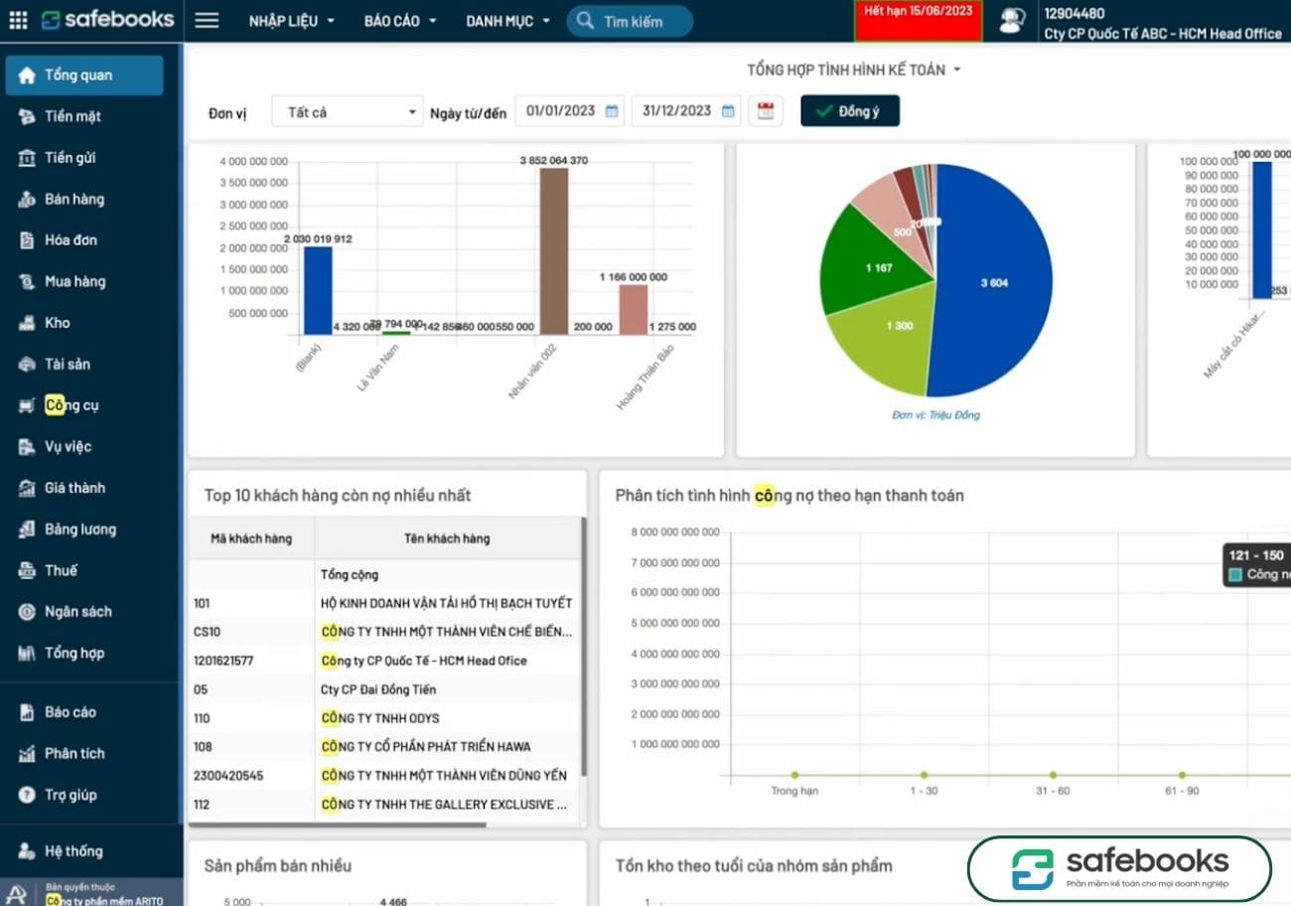Image resolution: width=1291 pixels, height=906 pixels.
Task: Click the Mã khách hàng column header
Action: [x=251, y=538]
